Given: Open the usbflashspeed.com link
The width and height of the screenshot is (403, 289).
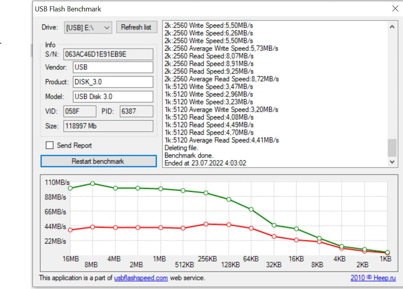Looking at the screenshot, I should click(x=141, y=278).
